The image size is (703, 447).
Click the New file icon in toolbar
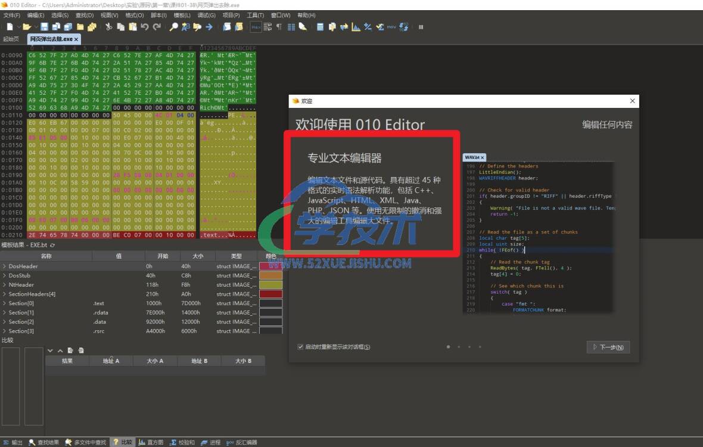pos(10,27)
